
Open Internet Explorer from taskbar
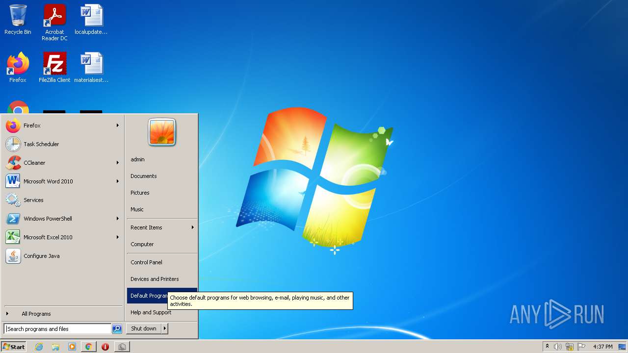[39, 347]
